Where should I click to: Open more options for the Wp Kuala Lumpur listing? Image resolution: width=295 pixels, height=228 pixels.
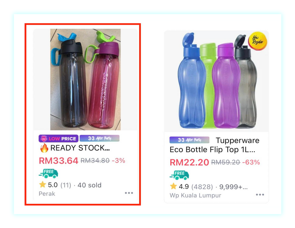pyautogui.click(x=260, y=195)
